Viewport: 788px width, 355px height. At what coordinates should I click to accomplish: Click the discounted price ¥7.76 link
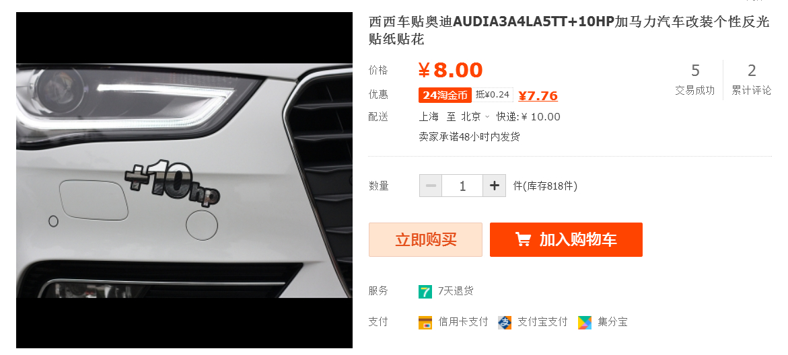click(x=538, y=95)
